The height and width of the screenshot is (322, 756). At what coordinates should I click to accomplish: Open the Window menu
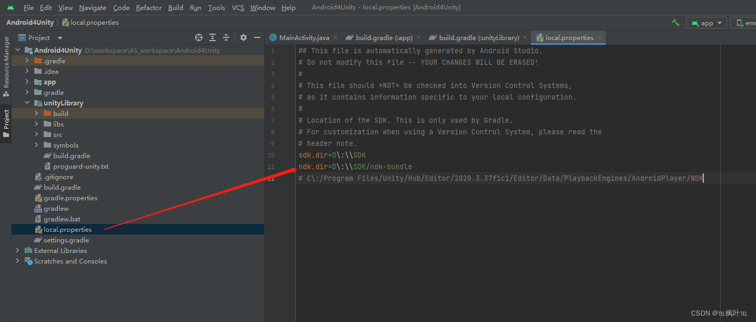[x=263, y=8]
